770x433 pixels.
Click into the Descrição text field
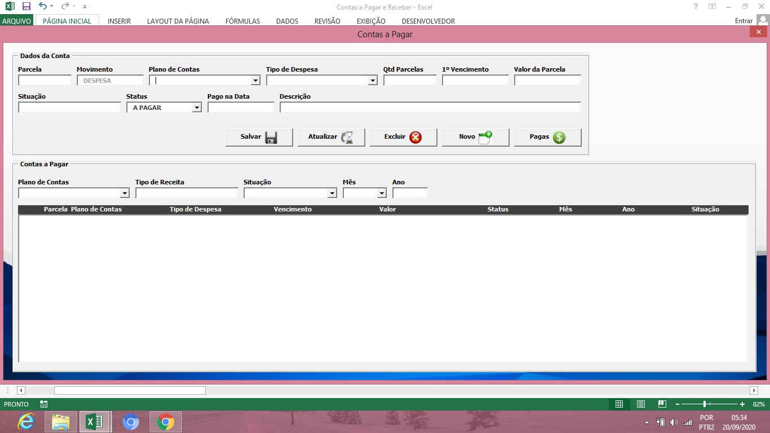click(x=430, y=108)
